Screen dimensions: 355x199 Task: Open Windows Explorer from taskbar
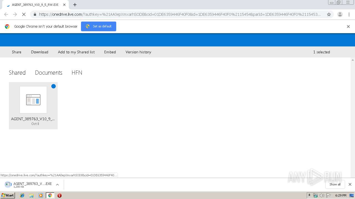pyautogui.click(x=31, y=195)
